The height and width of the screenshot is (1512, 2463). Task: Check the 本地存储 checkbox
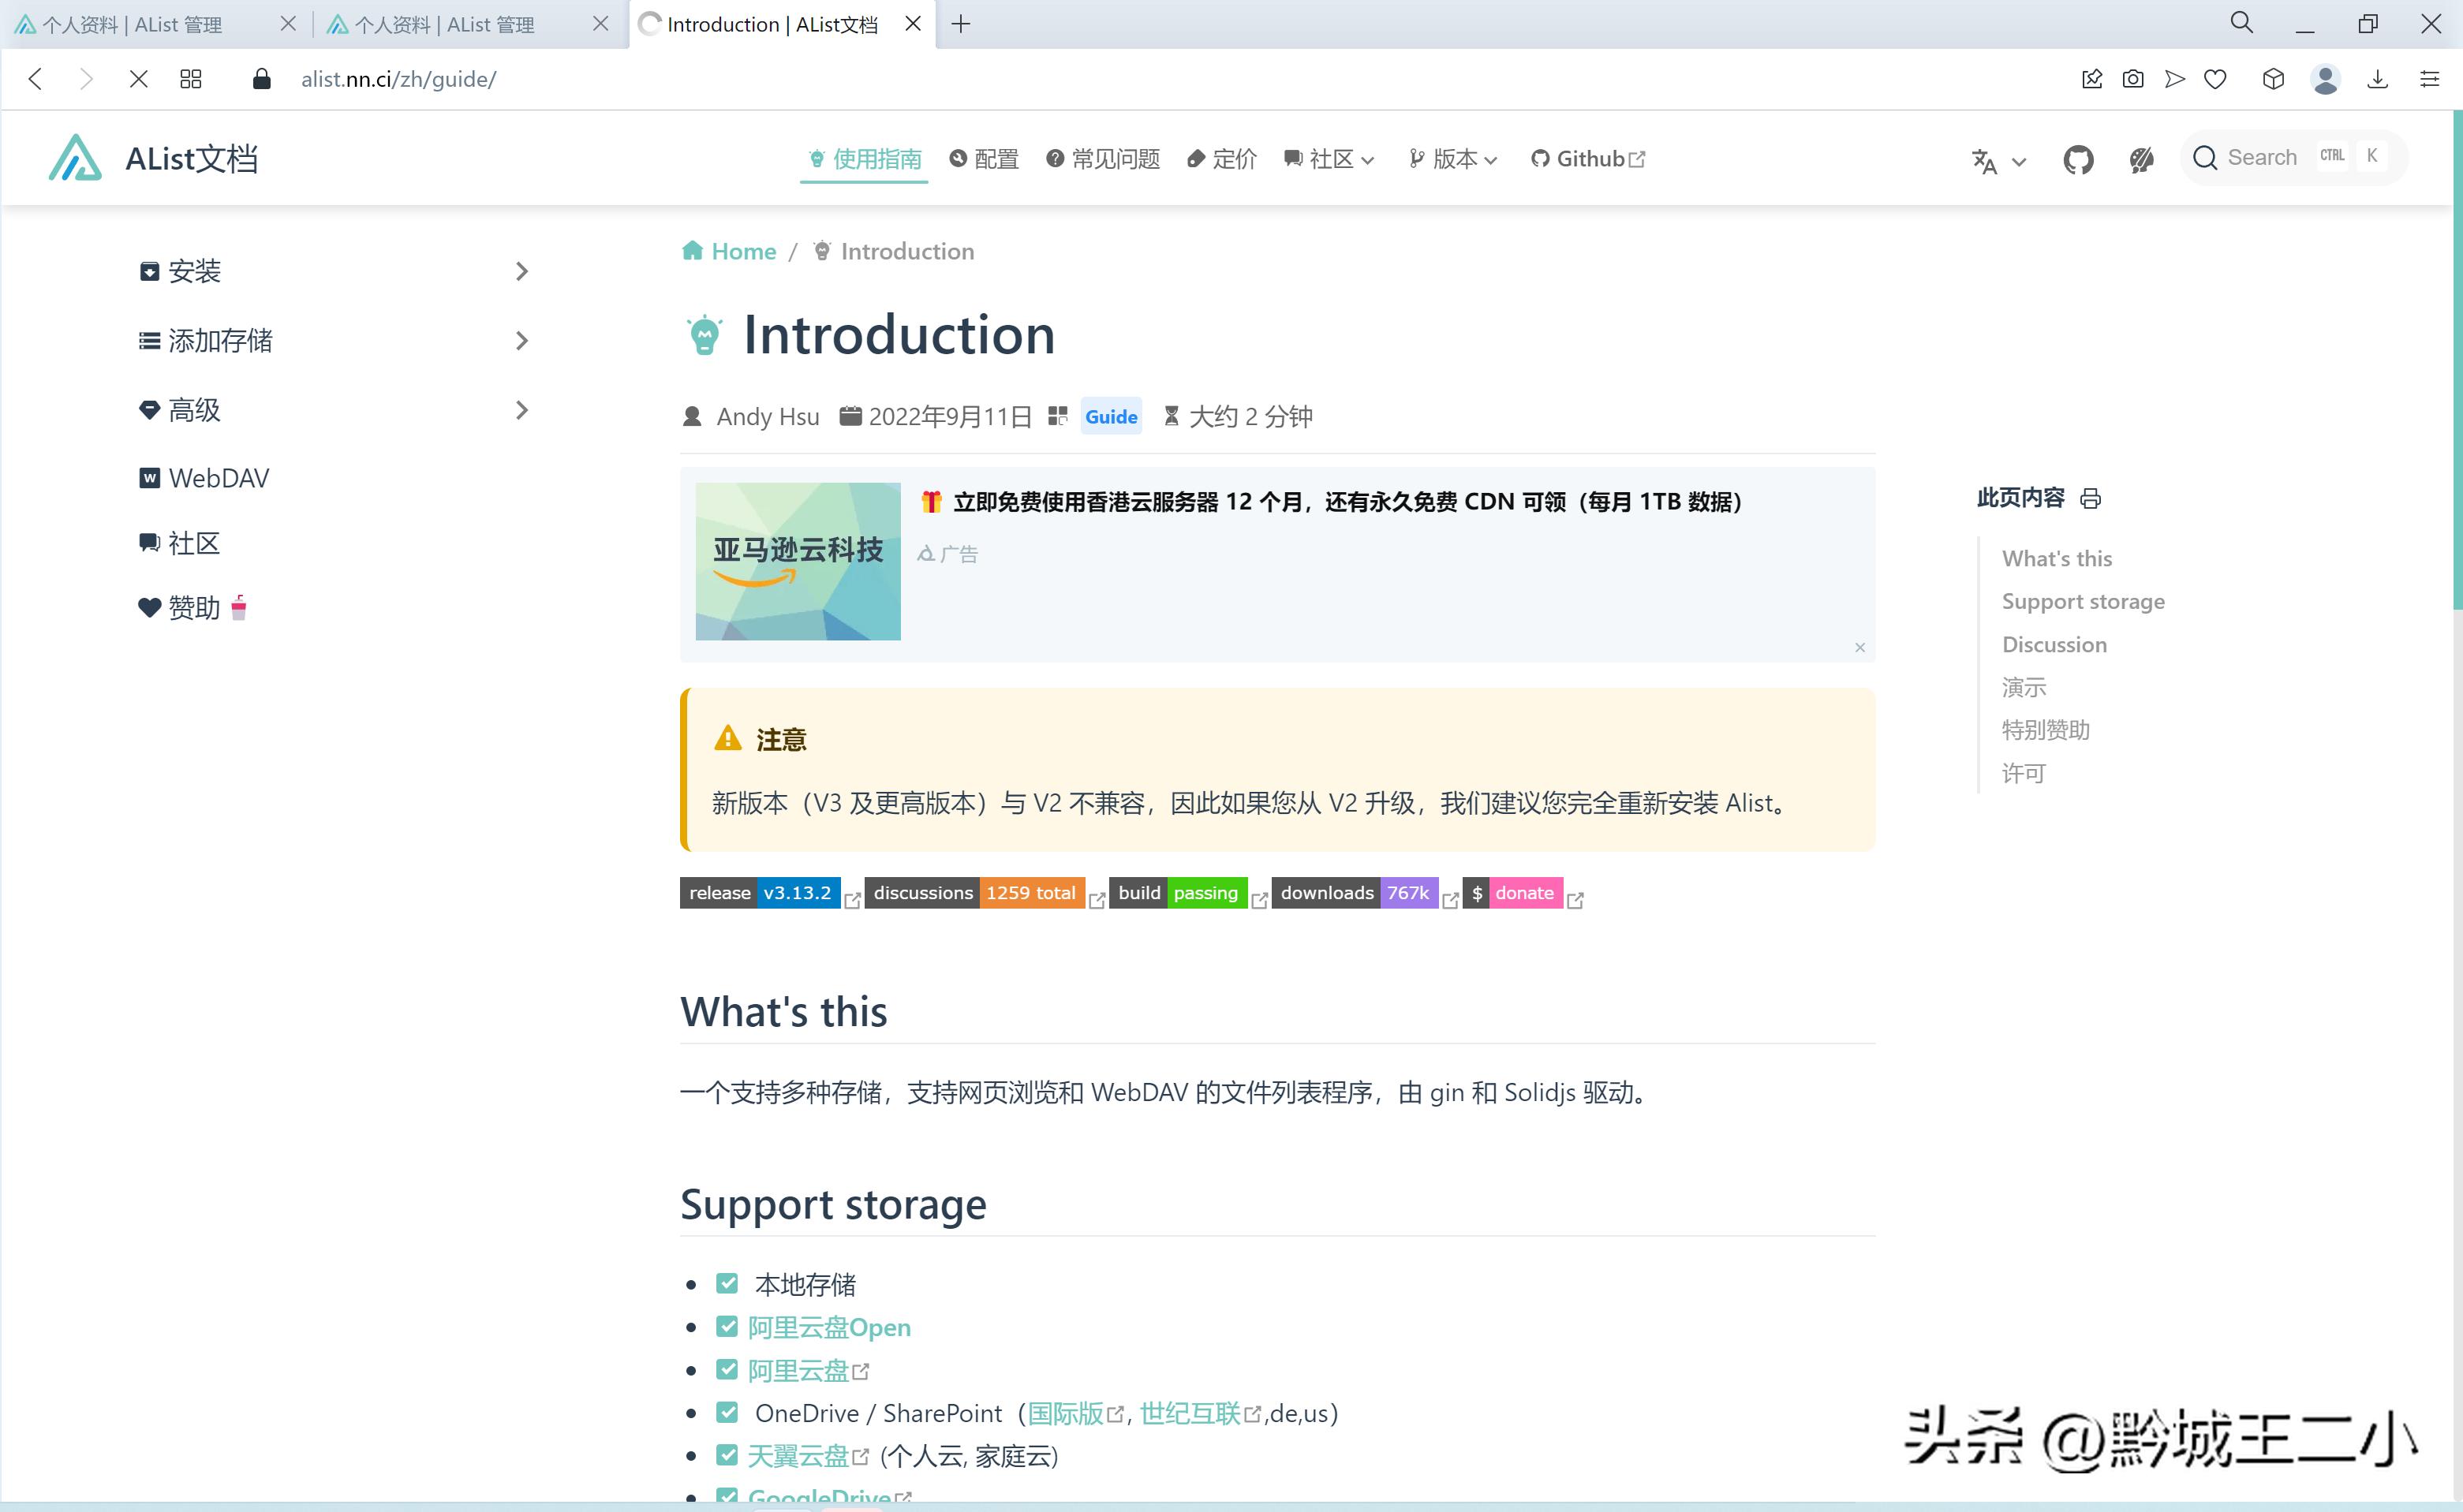coord(727,1283)
